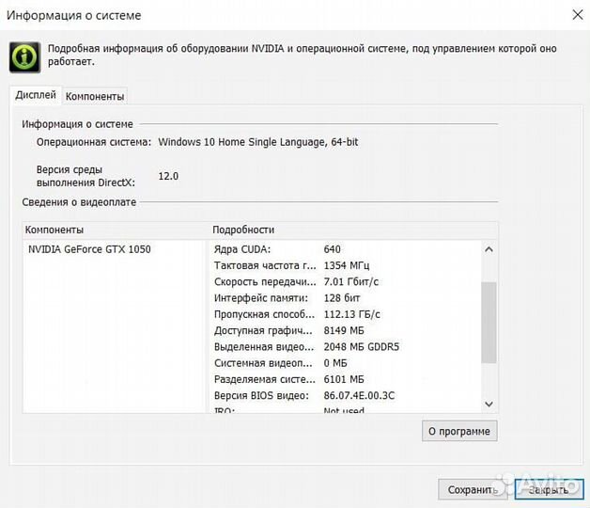Image resolution: width=590 pixels, height=508 pixels.
Task: Click the 112.13 ГБ/с value
Action: (351, 314)
